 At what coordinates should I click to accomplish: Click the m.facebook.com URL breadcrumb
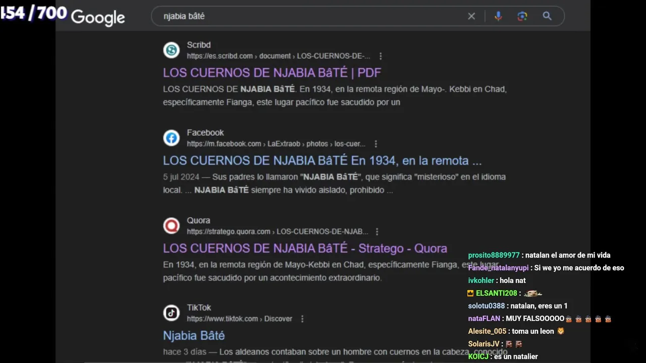point(276,144)
